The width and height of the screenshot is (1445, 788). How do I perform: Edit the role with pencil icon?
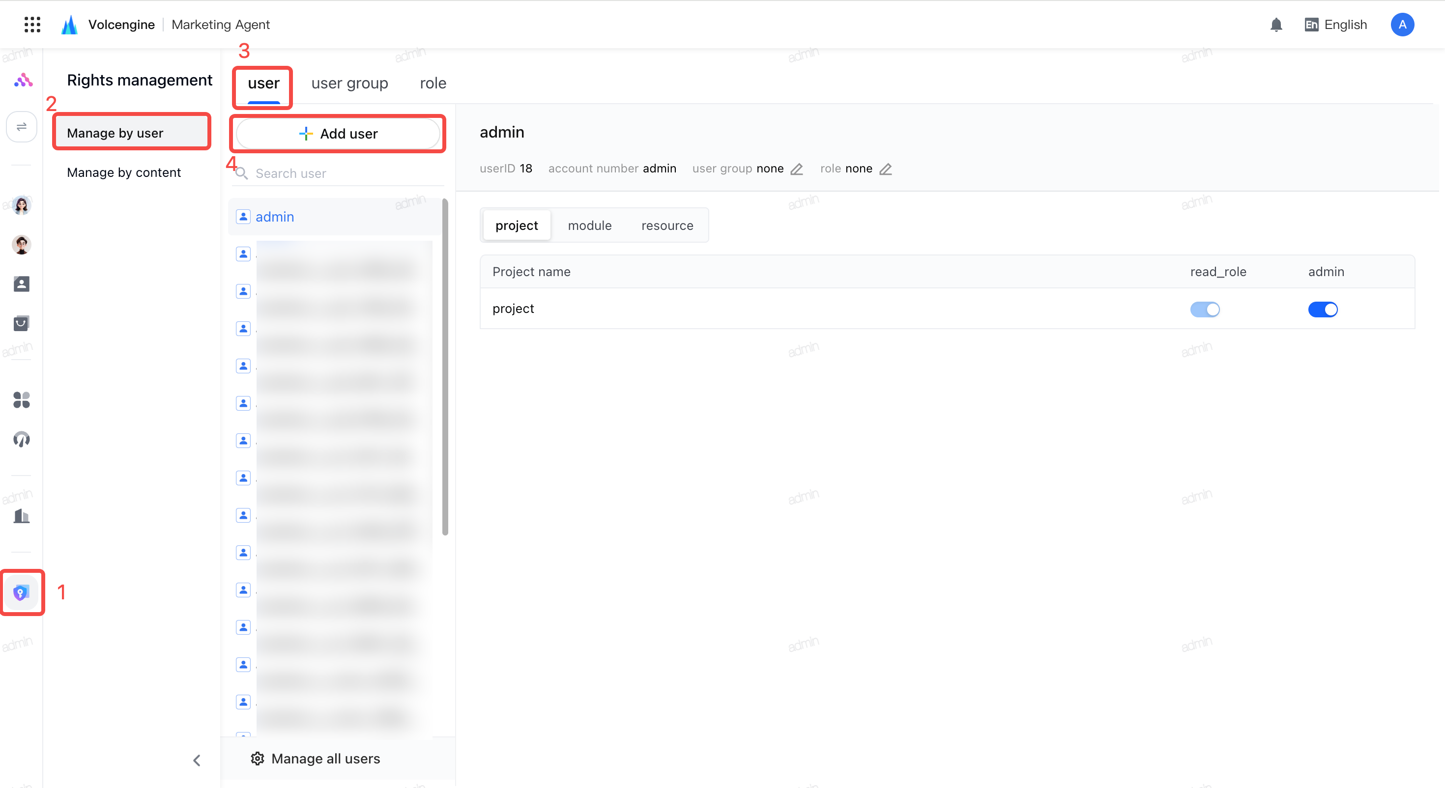pyautogui.click(x=885, y=169)
